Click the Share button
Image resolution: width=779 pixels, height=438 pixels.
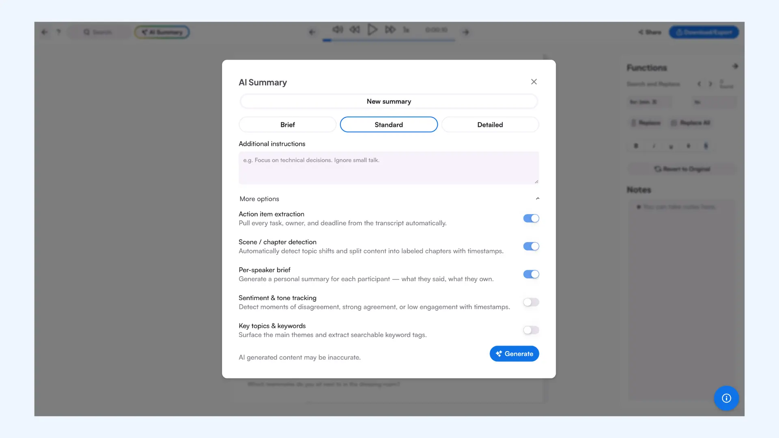(650, 32)
